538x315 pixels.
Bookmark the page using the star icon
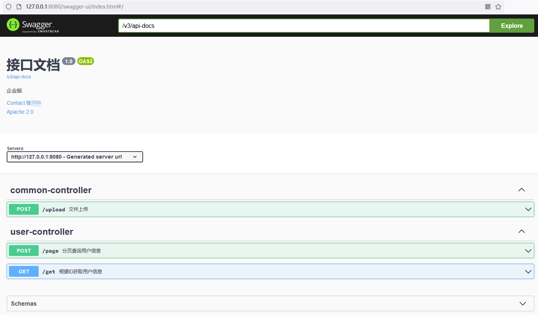coord(498,6)
